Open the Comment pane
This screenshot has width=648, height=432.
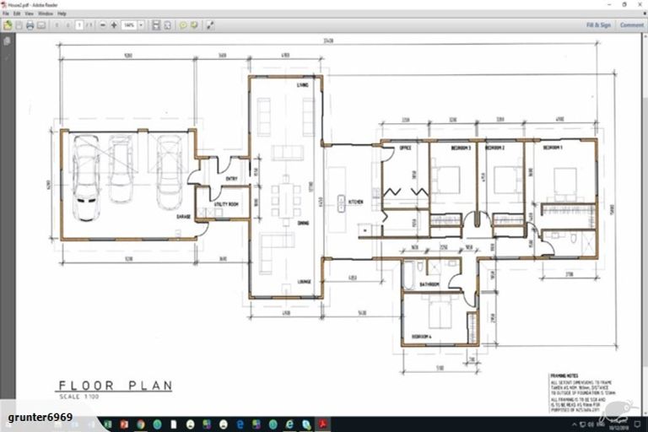[x=631, y=25]
